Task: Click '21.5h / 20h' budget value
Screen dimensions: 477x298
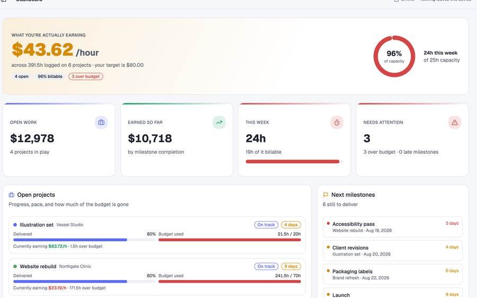Action: (289, 234)
